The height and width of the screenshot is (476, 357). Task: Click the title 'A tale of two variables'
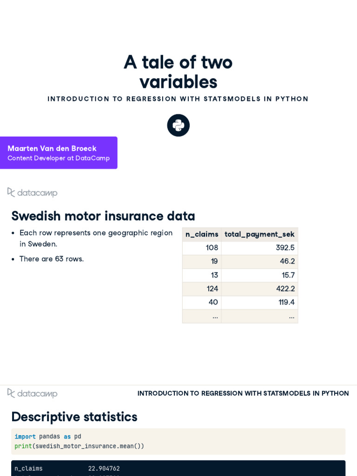click(x=178, y=72)
